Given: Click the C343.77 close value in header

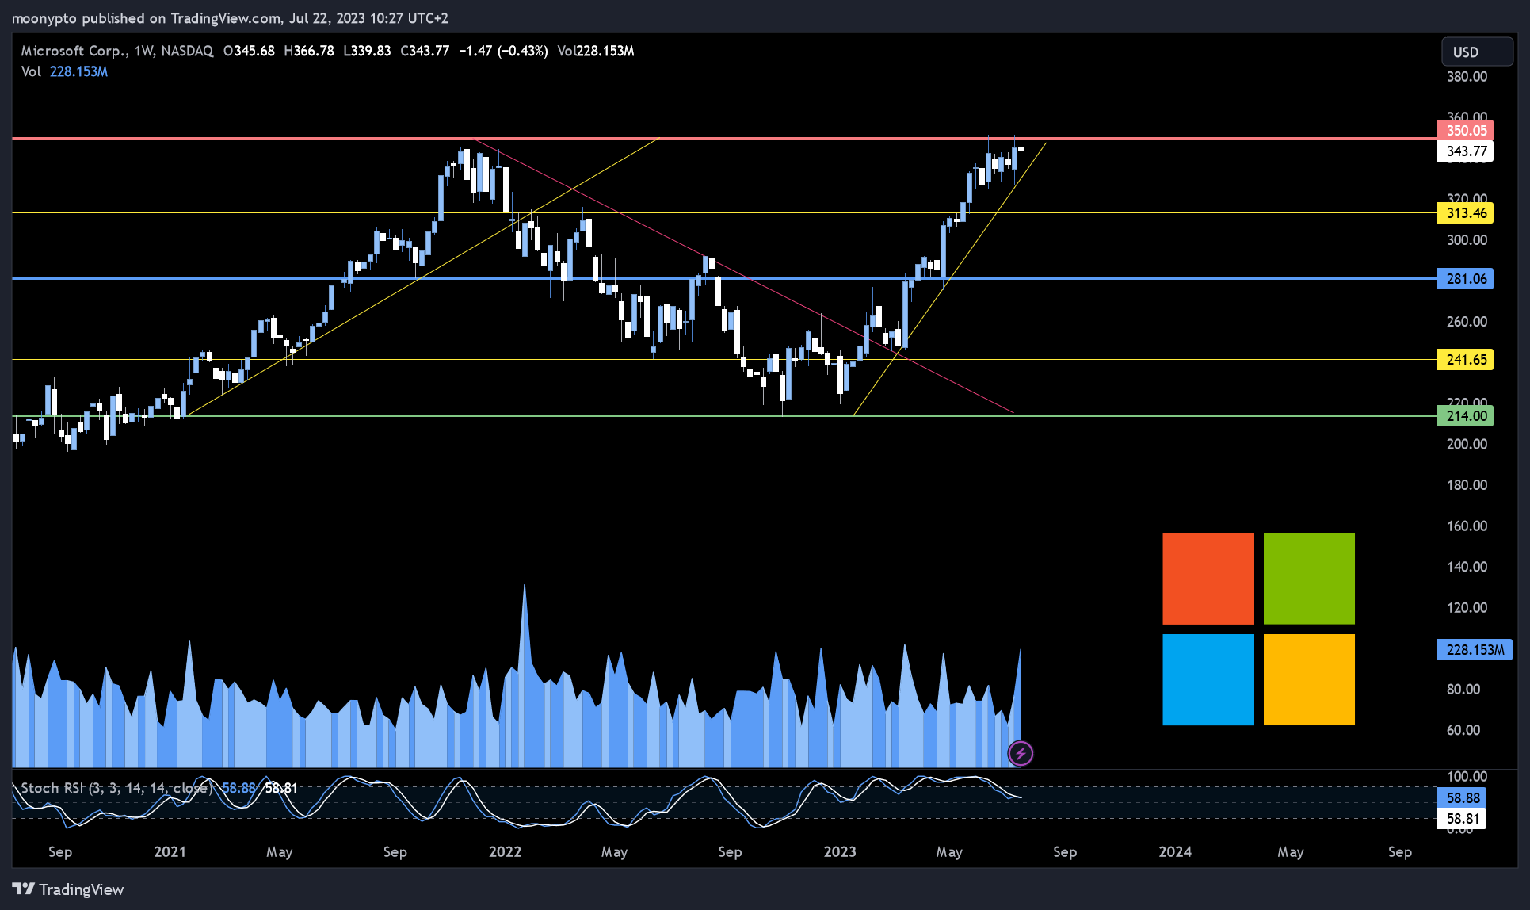Looking at the screenshot, I should pyautogui.click(x=425, y=51).
